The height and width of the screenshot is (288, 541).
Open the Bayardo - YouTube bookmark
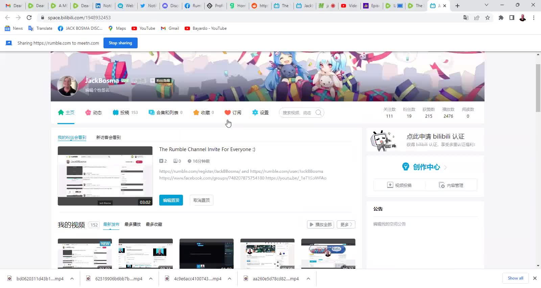point(206,28)
